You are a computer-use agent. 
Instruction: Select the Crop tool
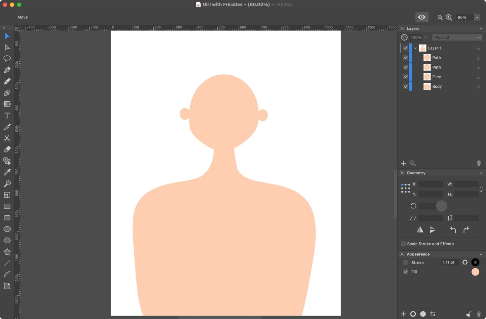[7, 286]
